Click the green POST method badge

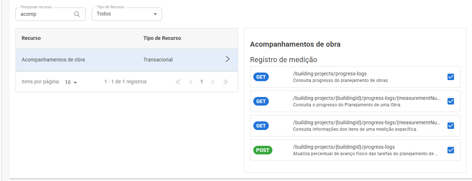[263, 150]
